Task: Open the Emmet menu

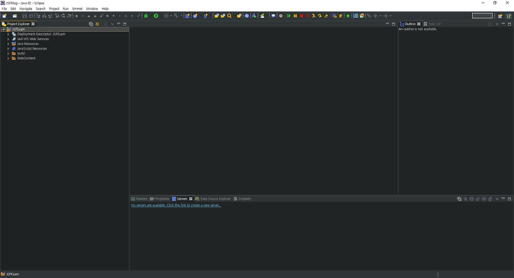Action: coord(77,9)
